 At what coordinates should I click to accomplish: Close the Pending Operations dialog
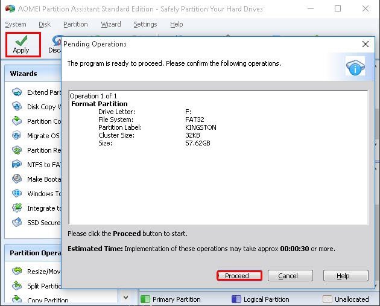pyautogui.click(x=365, y=44)
